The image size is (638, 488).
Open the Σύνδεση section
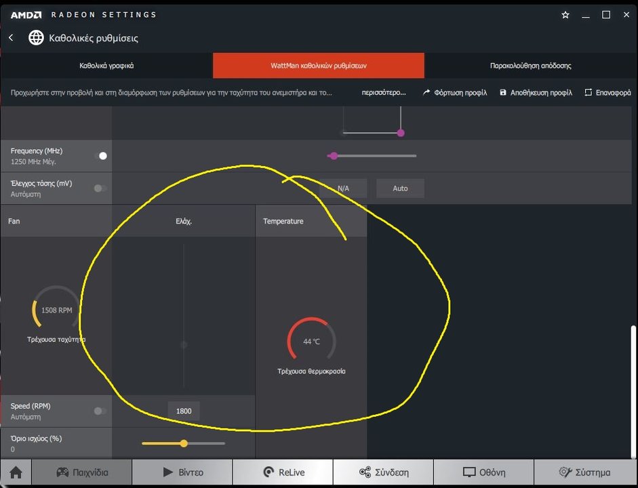[383, 472]
